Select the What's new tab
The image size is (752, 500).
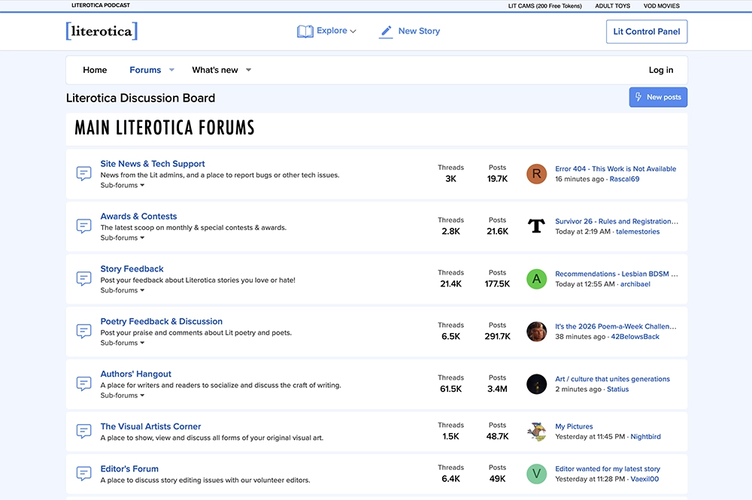tap(215, 70)
